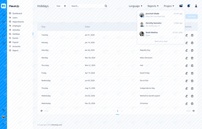202x129 pixels.
Task: Click Mark all as read
Action: pyautogui.click(x=161, y=41)
